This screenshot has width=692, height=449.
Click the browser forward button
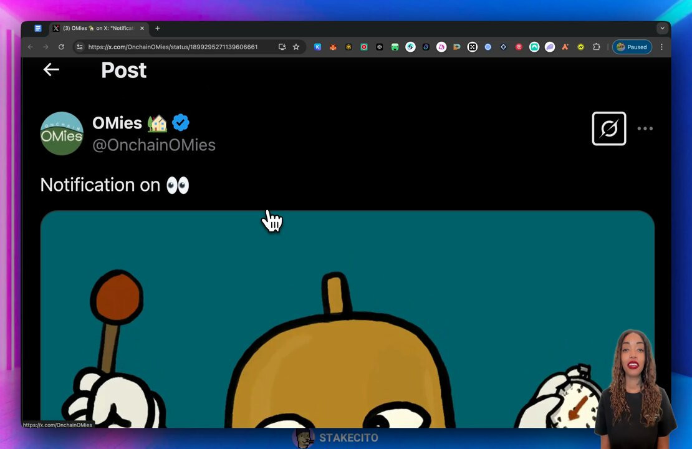click(x=46, y=47)
